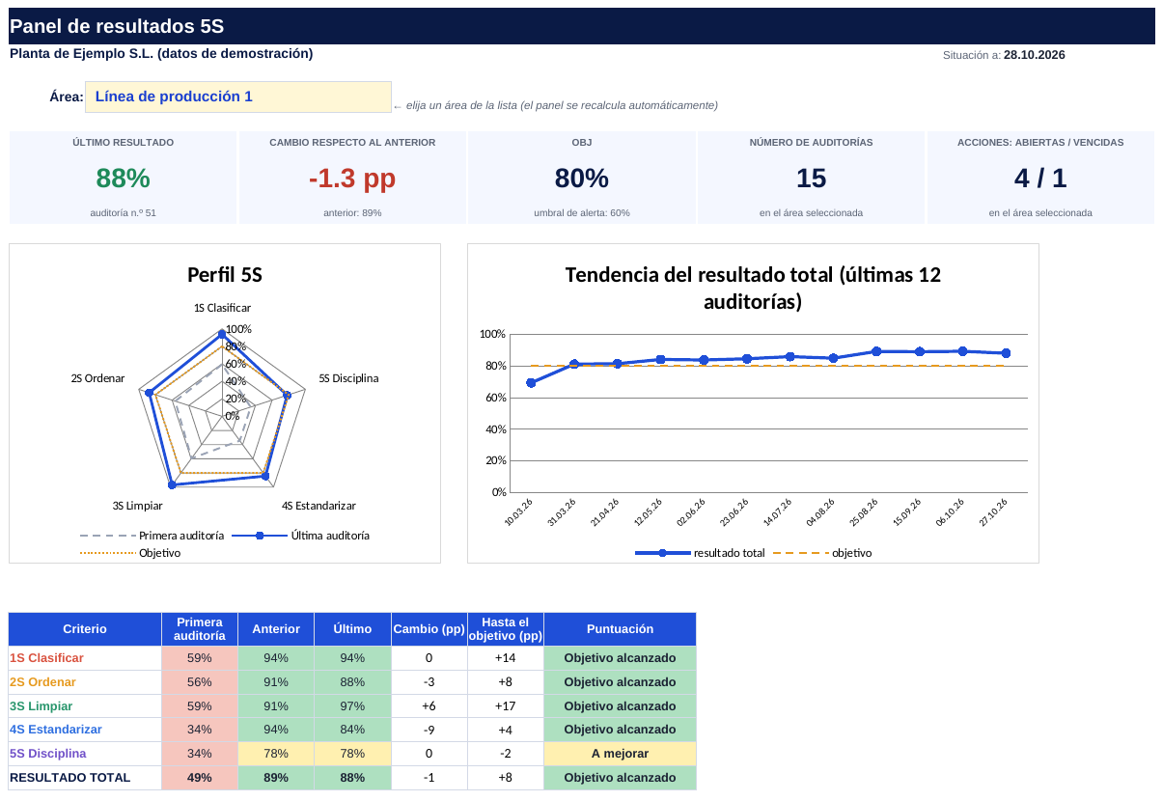Click the Primera auditoría legend entry
The height and width of the screenshot is (801, 1163).
[x=152, y=535]
